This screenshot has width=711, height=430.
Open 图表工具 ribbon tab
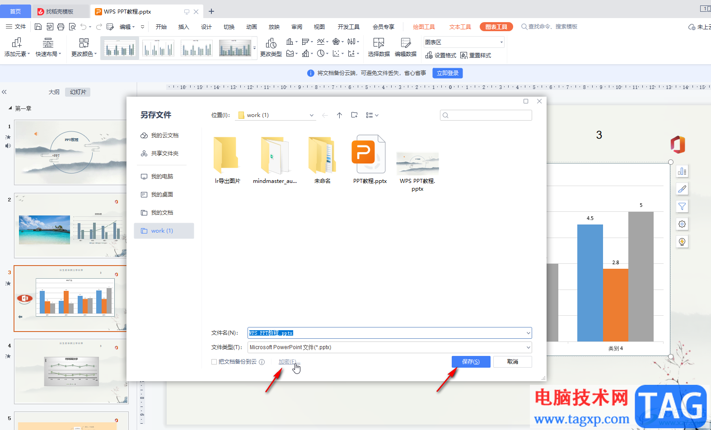click(x=496, y=27)
